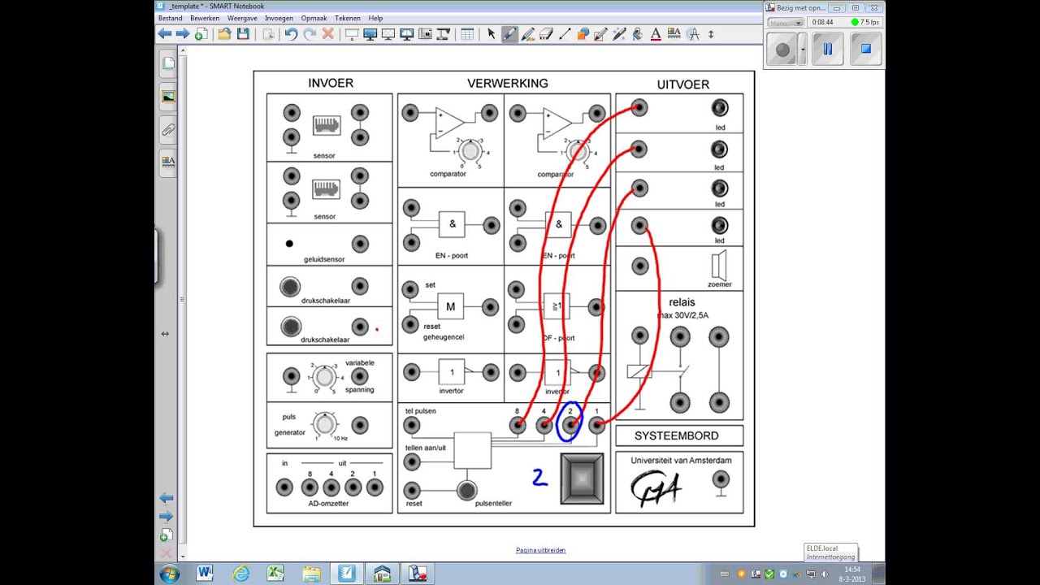Switch to full screen view icon
The height and width of the screenshot is (585, 1040).
[370, 34]
